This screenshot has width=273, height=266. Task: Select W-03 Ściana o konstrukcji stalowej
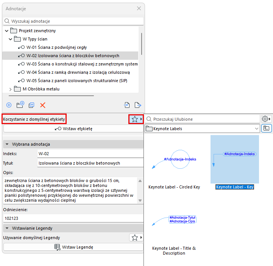tap(70, 64)
